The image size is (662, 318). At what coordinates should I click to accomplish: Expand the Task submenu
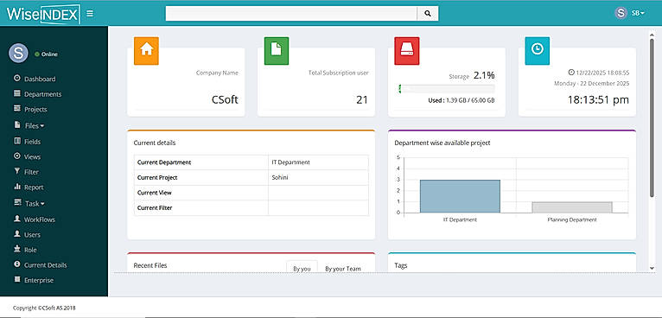pos(35,204)
